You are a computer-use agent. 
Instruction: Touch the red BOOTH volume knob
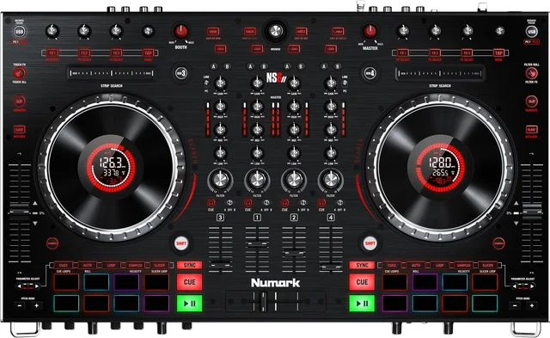(181, 31)
